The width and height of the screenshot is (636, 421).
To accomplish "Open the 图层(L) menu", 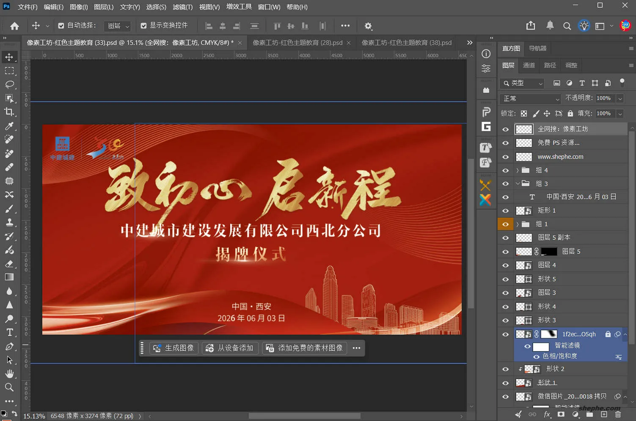I will click(104, 7).
